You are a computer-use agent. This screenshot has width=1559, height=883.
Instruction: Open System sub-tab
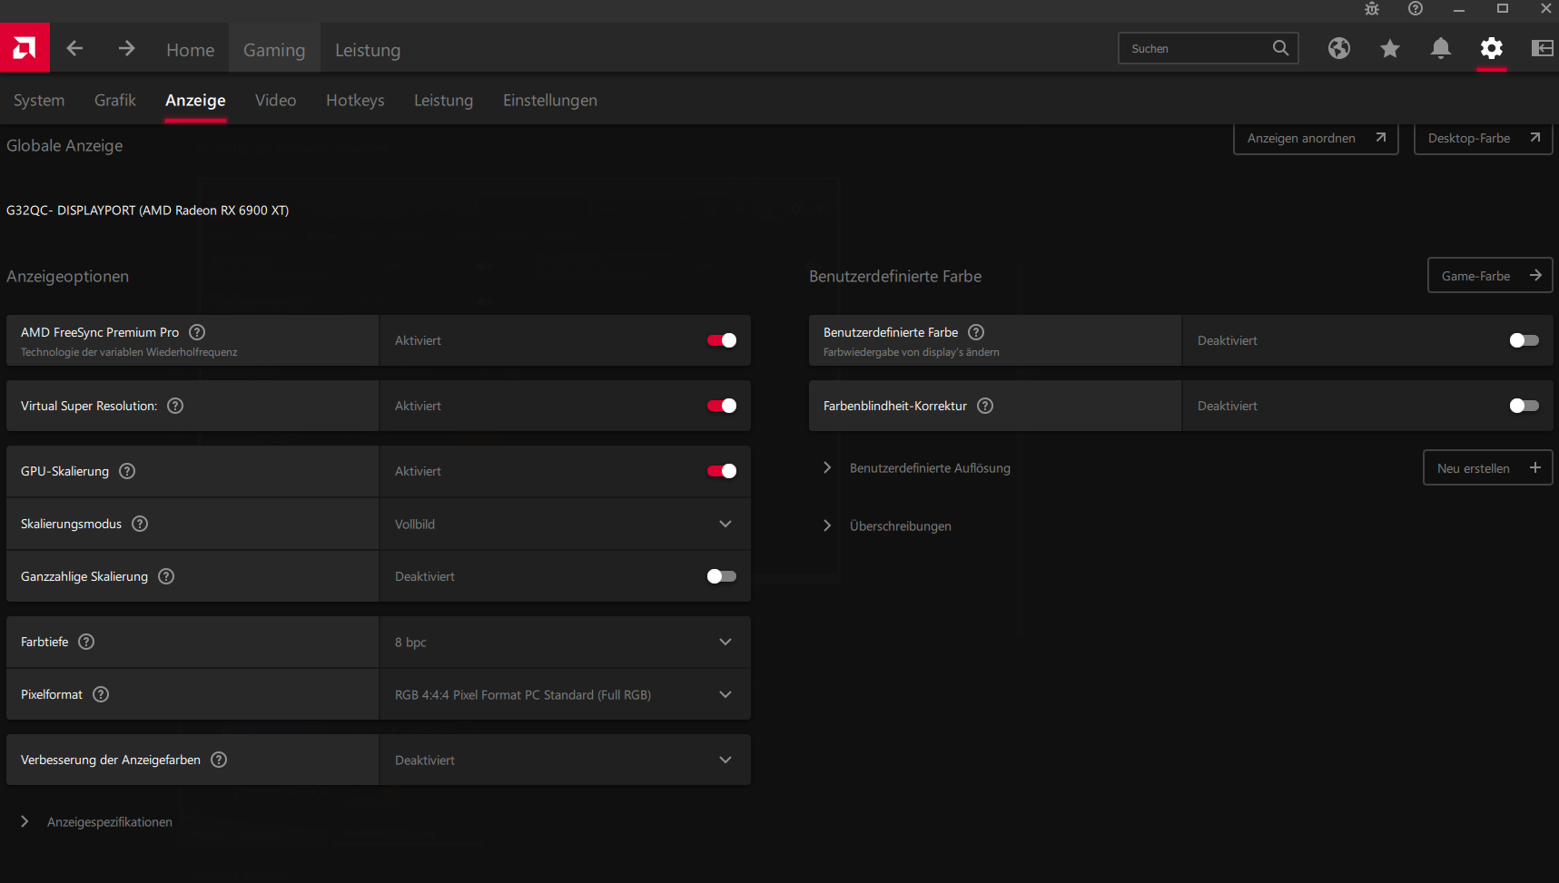click(39, 100)
